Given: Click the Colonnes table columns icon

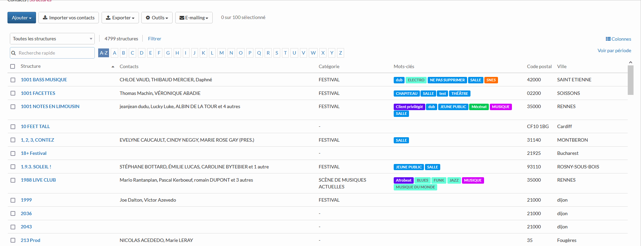Looking at the screenshot, I should point(608,39).
